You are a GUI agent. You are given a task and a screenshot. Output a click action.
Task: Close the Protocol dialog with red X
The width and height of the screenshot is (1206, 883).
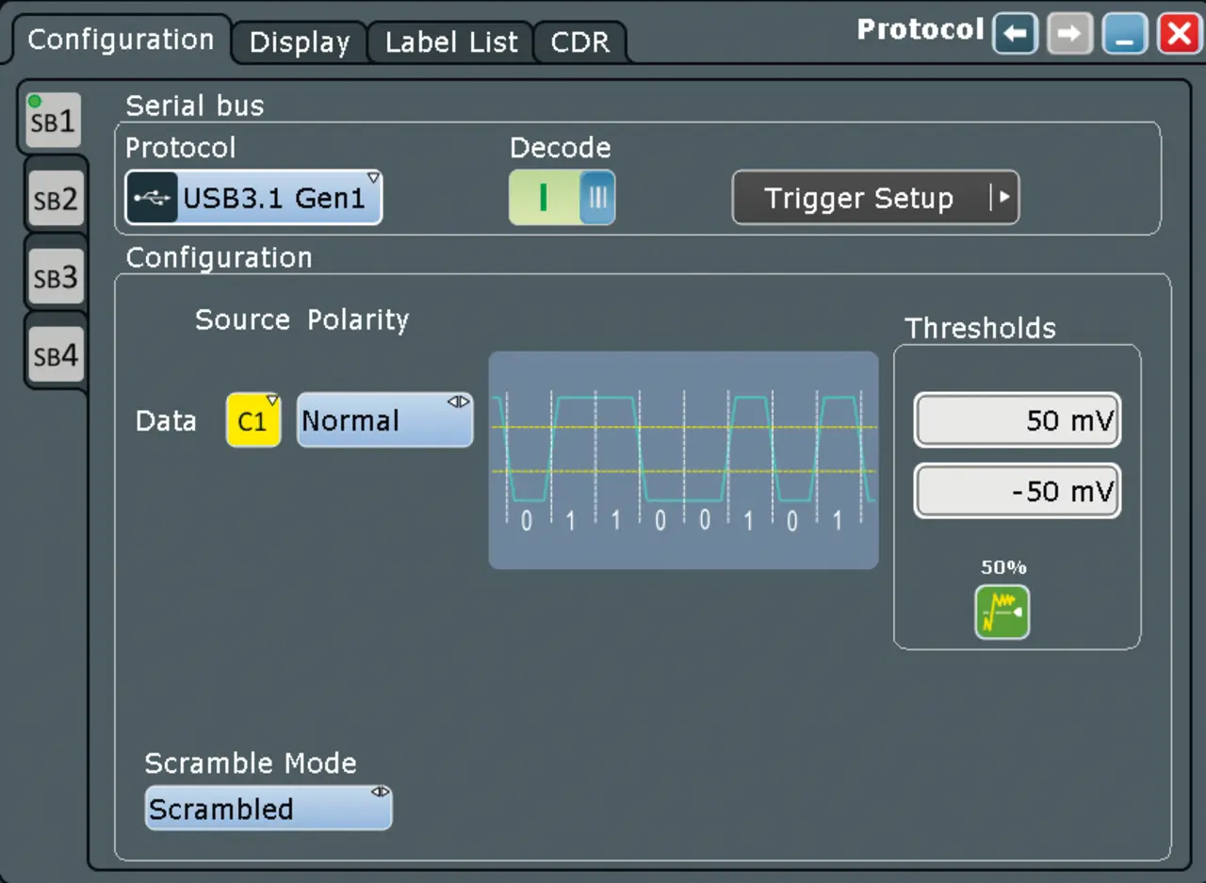coord(1180,36)
